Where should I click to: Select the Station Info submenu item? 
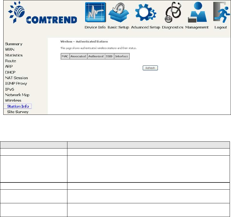click(x=18, y=106)
